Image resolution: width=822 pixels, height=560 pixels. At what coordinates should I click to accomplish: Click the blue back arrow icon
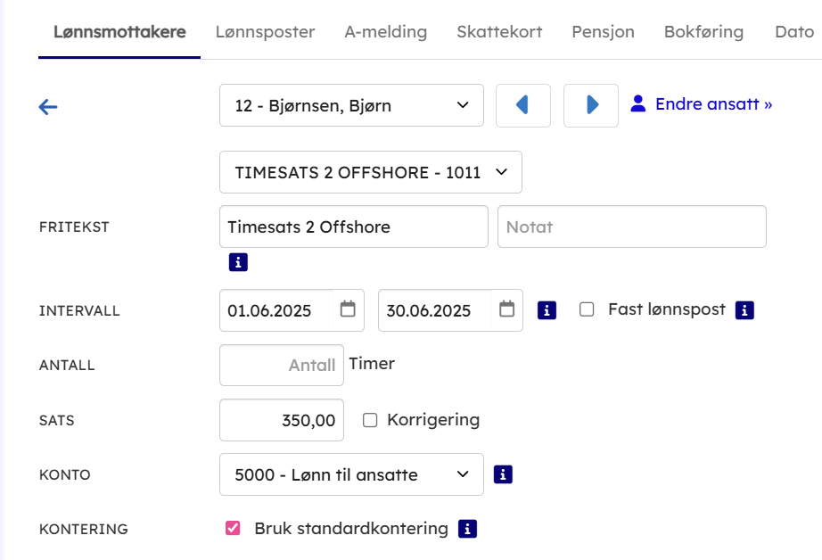tap(48, 107)
